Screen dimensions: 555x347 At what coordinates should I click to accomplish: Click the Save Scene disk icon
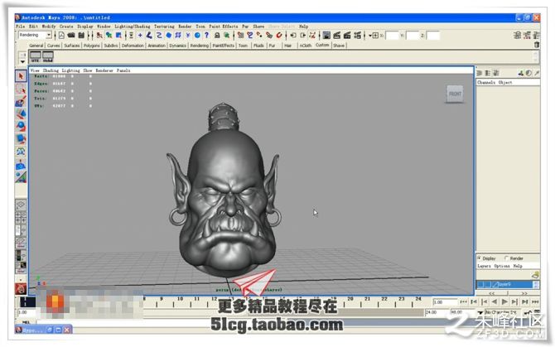pyautogui.click(x=81, y=36)
